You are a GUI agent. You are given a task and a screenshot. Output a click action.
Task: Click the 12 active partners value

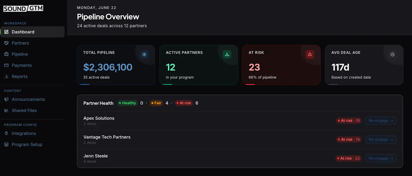[x=170, y=67]
